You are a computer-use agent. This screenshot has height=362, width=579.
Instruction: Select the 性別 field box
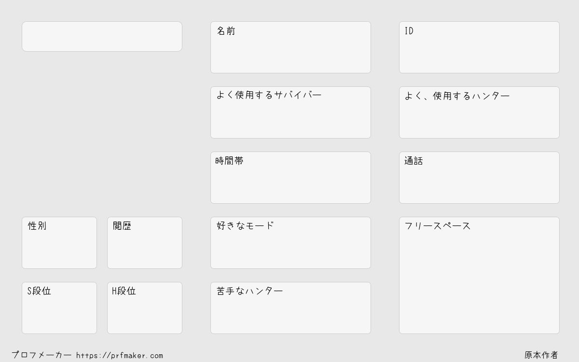click(x=59, y=243)
